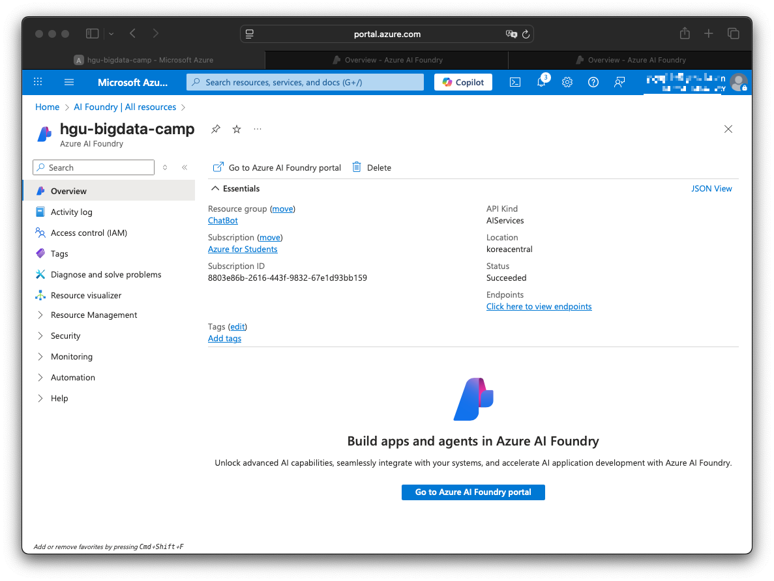Click the koreacentral location value

pyautogui.click(x=509, y=249)
